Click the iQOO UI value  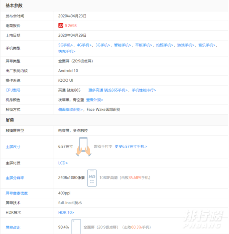(66, 81)
